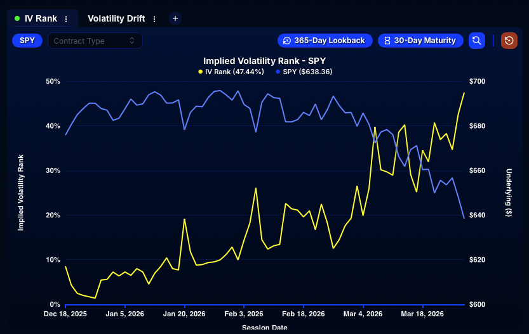
Task: Click the Mar 4, 2026 axis label
Action: click(363, 314)
